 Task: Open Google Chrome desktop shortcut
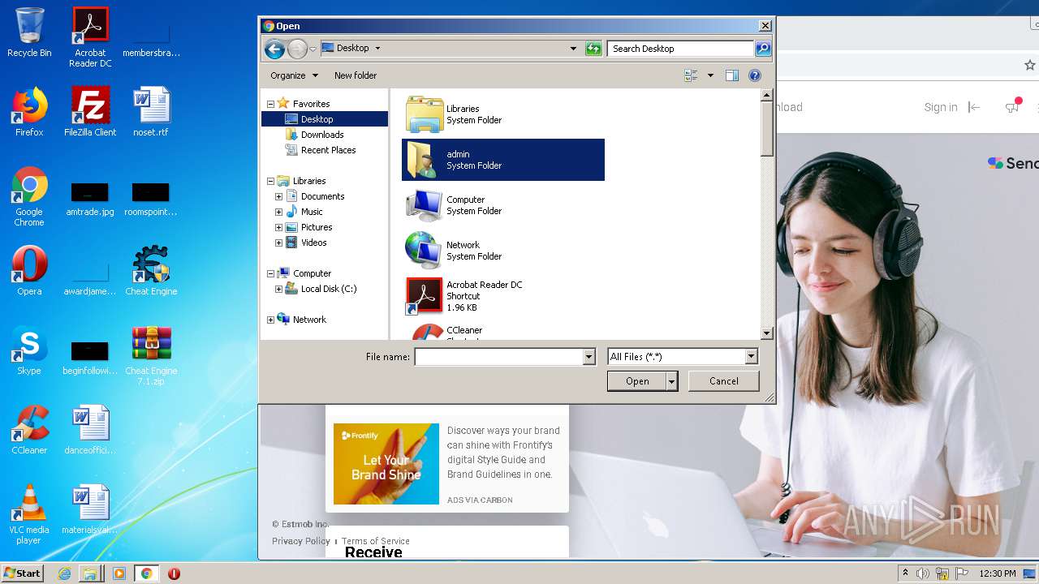tap(29, 196)
